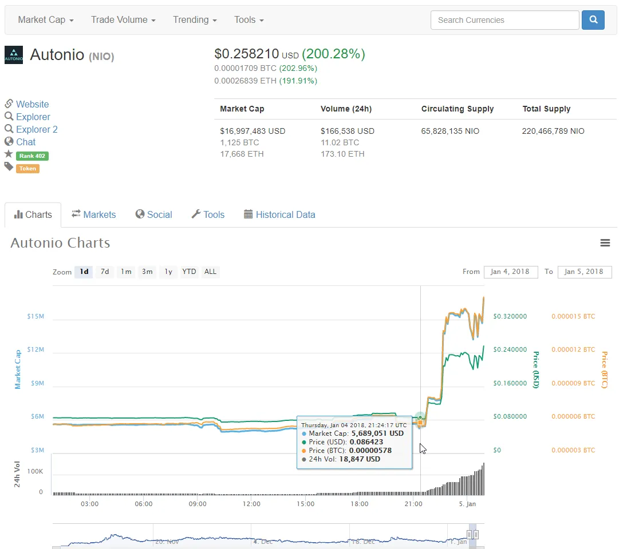
Task: Click the bar chart icon on Charts tab
Action: 18,214
